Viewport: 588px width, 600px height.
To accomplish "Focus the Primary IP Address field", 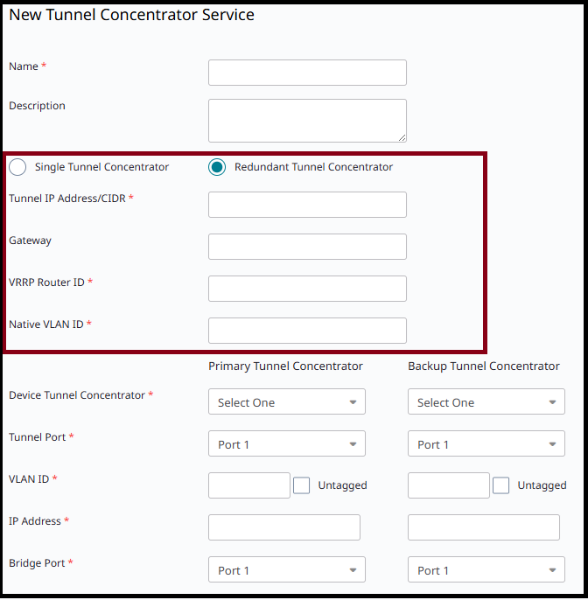I will pyautogui.click(x=283, y=527).
